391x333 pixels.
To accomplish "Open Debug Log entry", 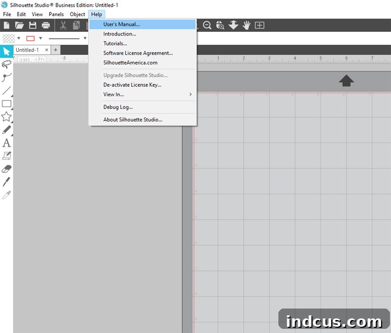I will (143, 107).
